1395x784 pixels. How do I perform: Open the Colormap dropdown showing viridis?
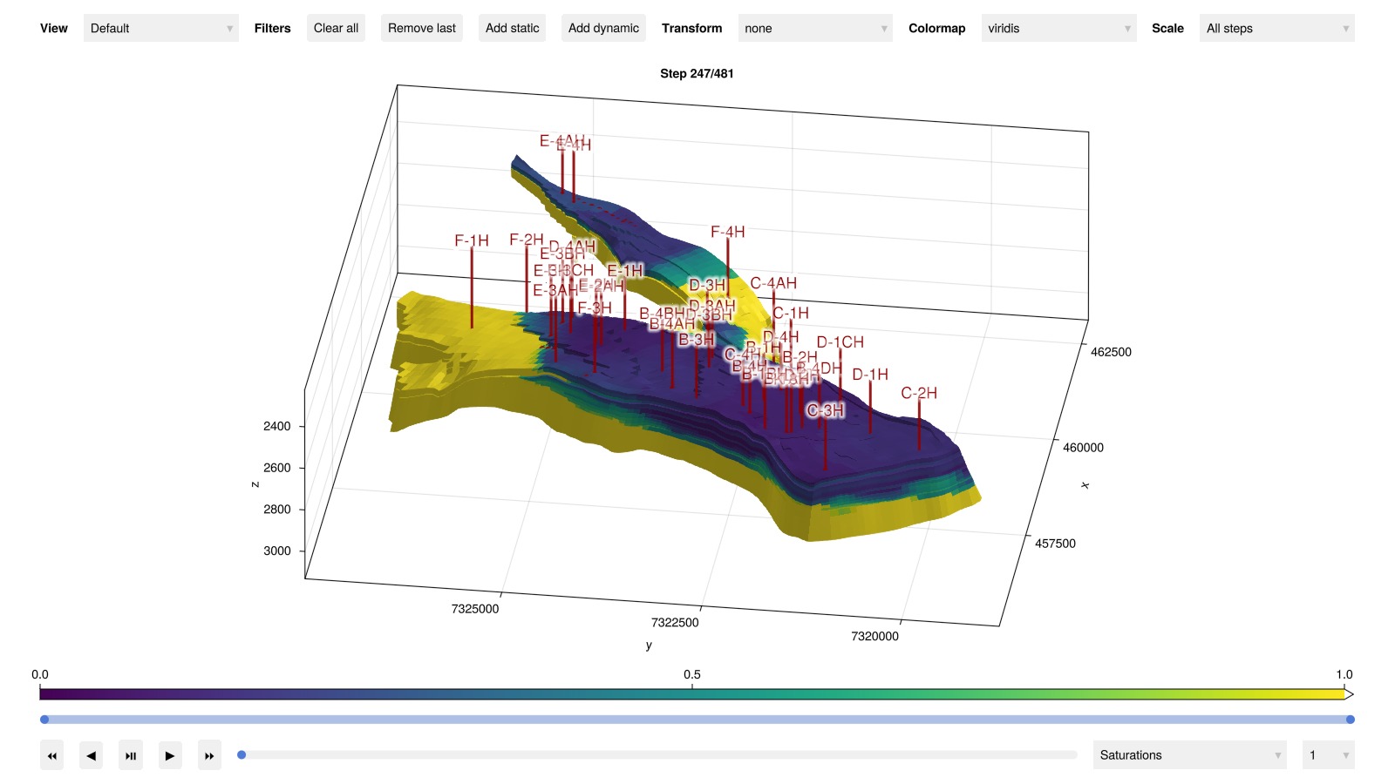1059,28
